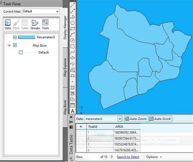Close the Data Table panel

pos(71,117)
